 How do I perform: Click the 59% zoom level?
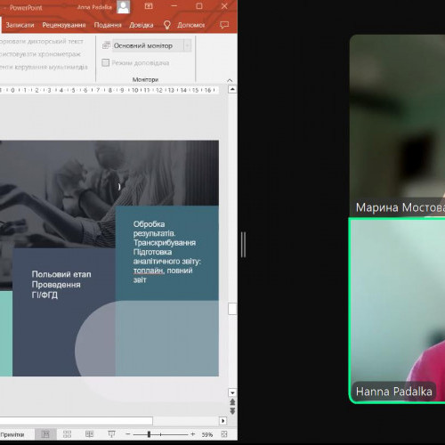point(207,434)
